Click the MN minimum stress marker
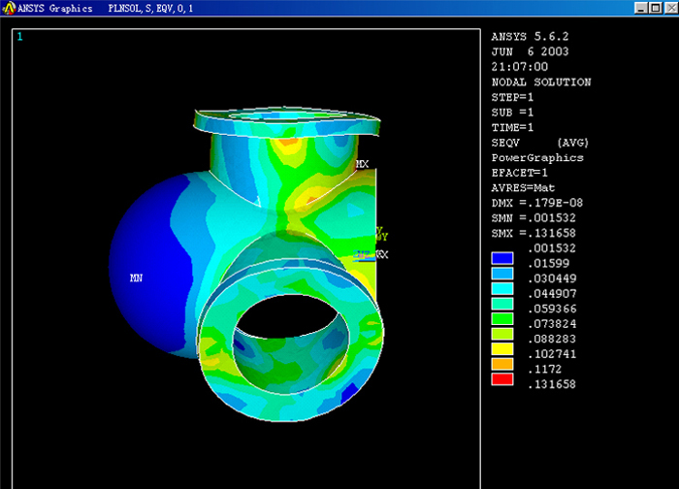This screenshot has height=489, width=679. point(136,277)
